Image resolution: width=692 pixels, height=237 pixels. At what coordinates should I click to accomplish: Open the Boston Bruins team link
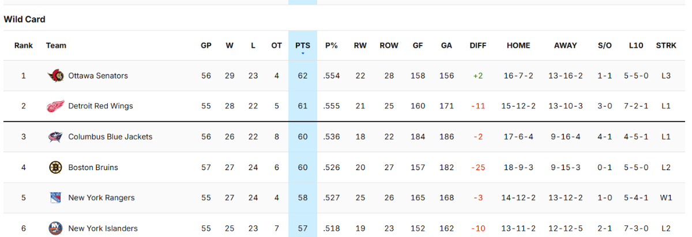point(93,167)
